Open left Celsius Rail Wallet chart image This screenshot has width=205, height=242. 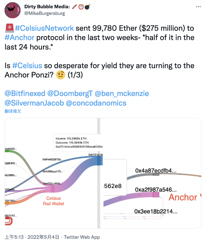52,173
